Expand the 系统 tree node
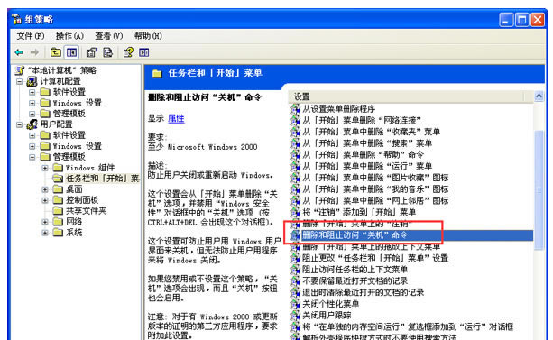This screenshot has width=553, height=340. pyautogui.click(x=45, y=233)
